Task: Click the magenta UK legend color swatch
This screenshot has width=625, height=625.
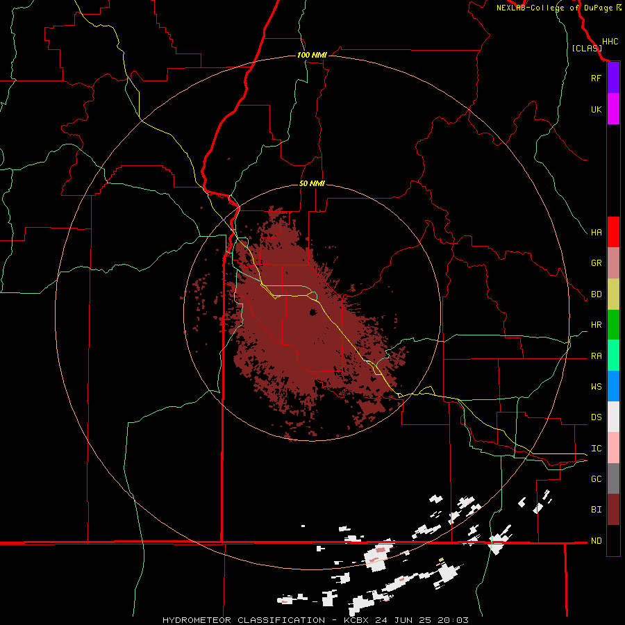Action: 613,109
